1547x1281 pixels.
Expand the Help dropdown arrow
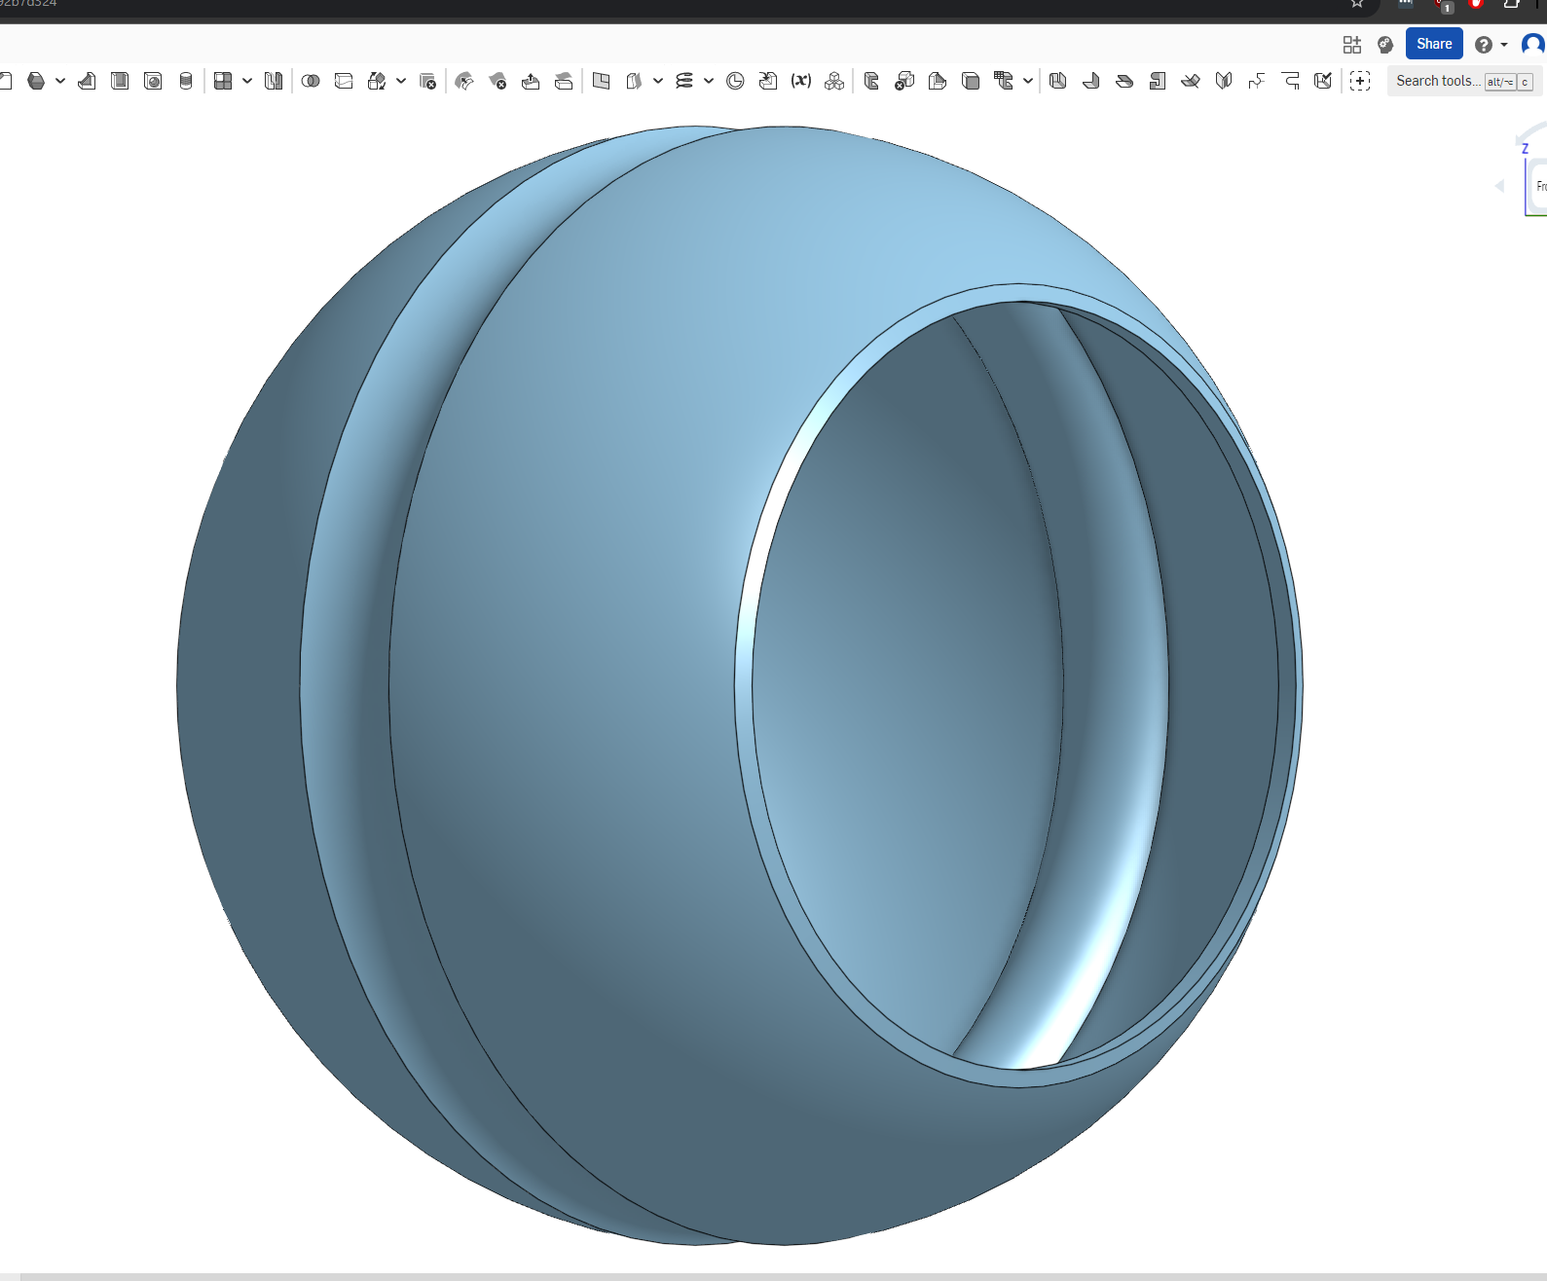pyautogui.click(x=1504, y=45)
